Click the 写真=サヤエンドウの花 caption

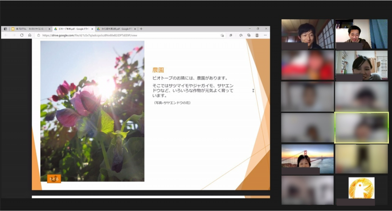coord(172,103)
